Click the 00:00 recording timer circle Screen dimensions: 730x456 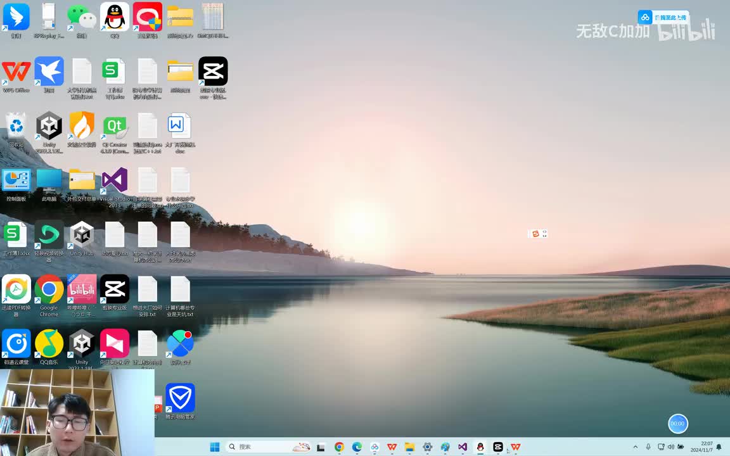tap(677, 424)
